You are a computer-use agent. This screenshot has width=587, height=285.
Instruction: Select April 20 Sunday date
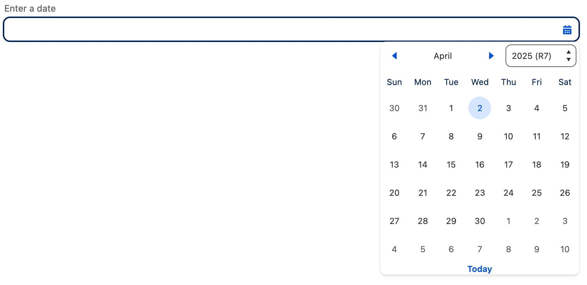pos(394,193)
